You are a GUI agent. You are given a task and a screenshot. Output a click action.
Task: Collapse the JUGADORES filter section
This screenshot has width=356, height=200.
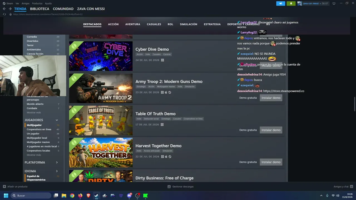pos(57,120)
